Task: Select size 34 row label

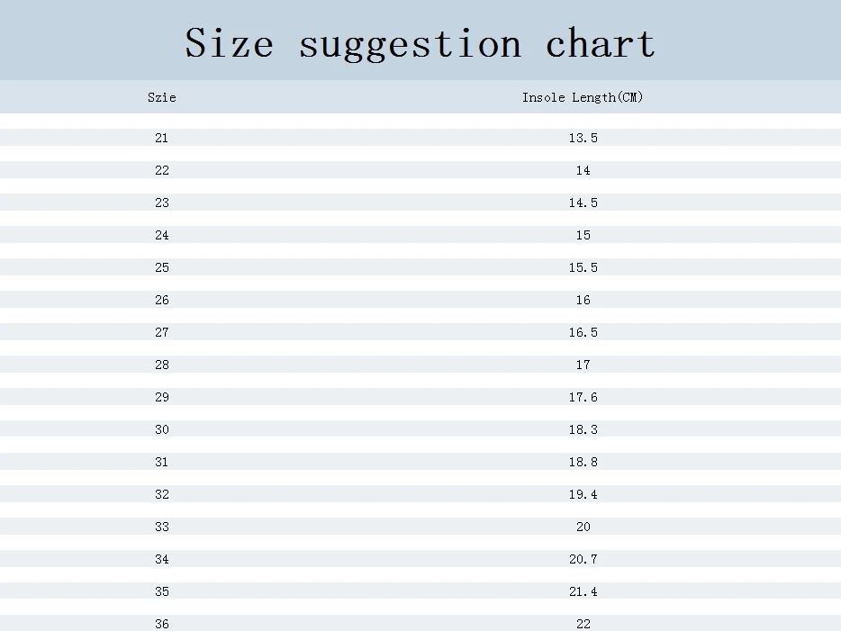Action: coord(162,559)
